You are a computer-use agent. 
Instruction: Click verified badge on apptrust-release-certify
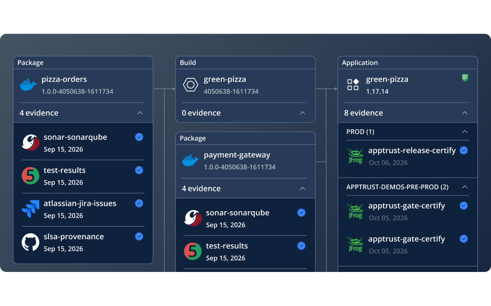click(464, 150)
